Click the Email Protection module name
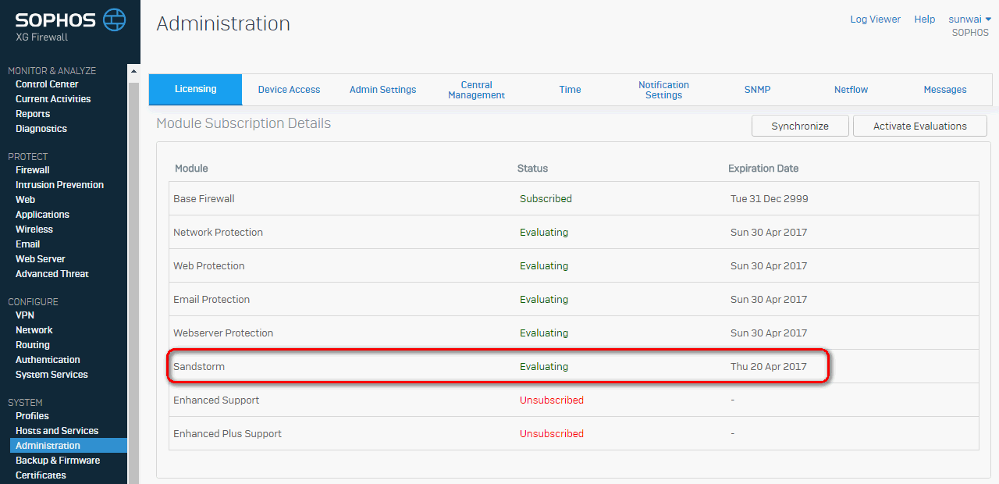Viewport: 999px width, 484px height. point(212,300)
